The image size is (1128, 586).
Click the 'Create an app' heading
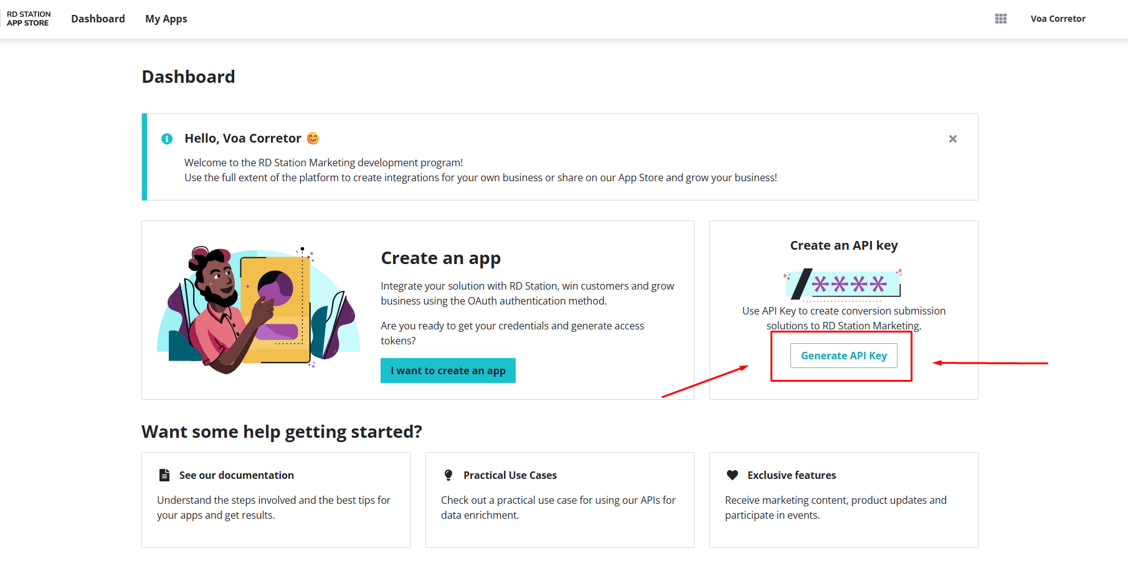click(x=440, y=258)
